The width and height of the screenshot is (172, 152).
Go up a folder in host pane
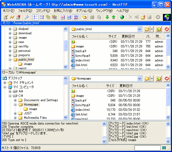click(159, 29)
